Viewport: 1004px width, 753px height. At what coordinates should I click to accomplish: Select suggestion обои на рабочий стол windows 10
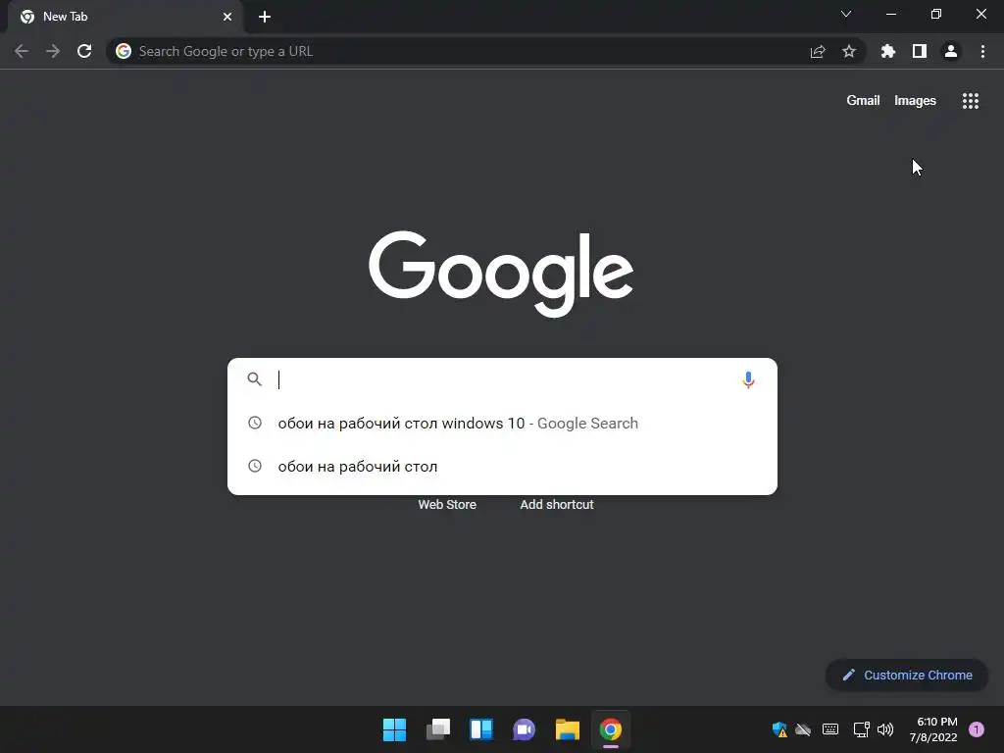502,424
